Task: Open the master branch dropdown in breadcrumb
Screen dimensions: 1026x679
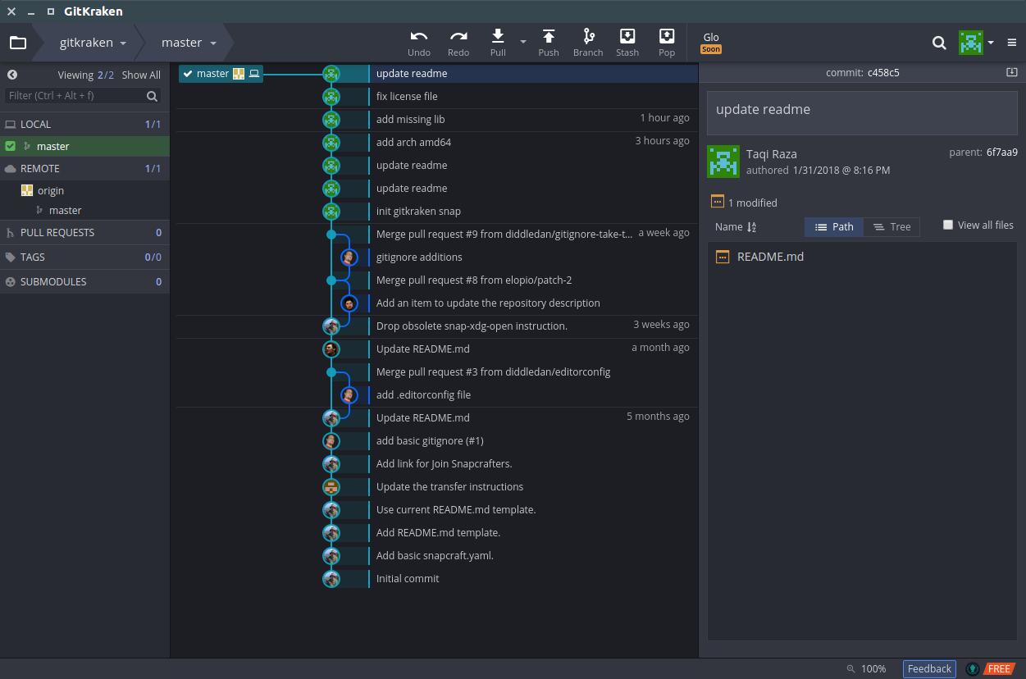Action: [189, 43]
